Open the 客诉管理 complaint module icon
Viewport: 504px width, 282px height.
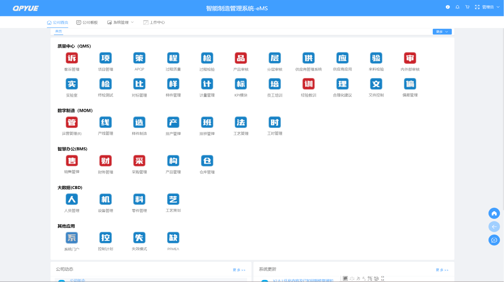pyautogui.click(x=72, y=58)
